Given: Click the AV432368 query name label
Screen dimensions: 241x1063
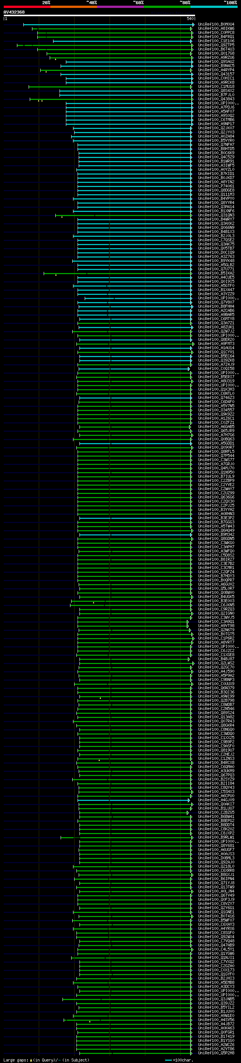Looking at the screenshot, I should 14,12.
